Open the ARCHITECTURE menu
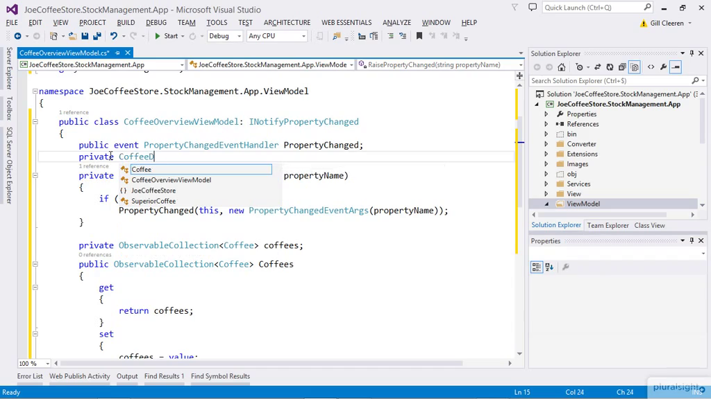711x399 pixels. pos(287,23)
